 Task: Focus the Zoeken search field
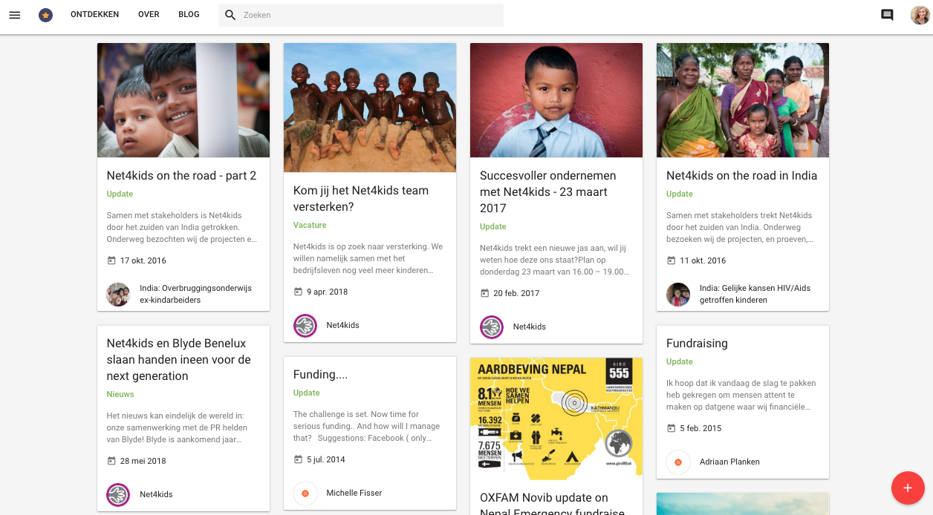click(361, 15)
